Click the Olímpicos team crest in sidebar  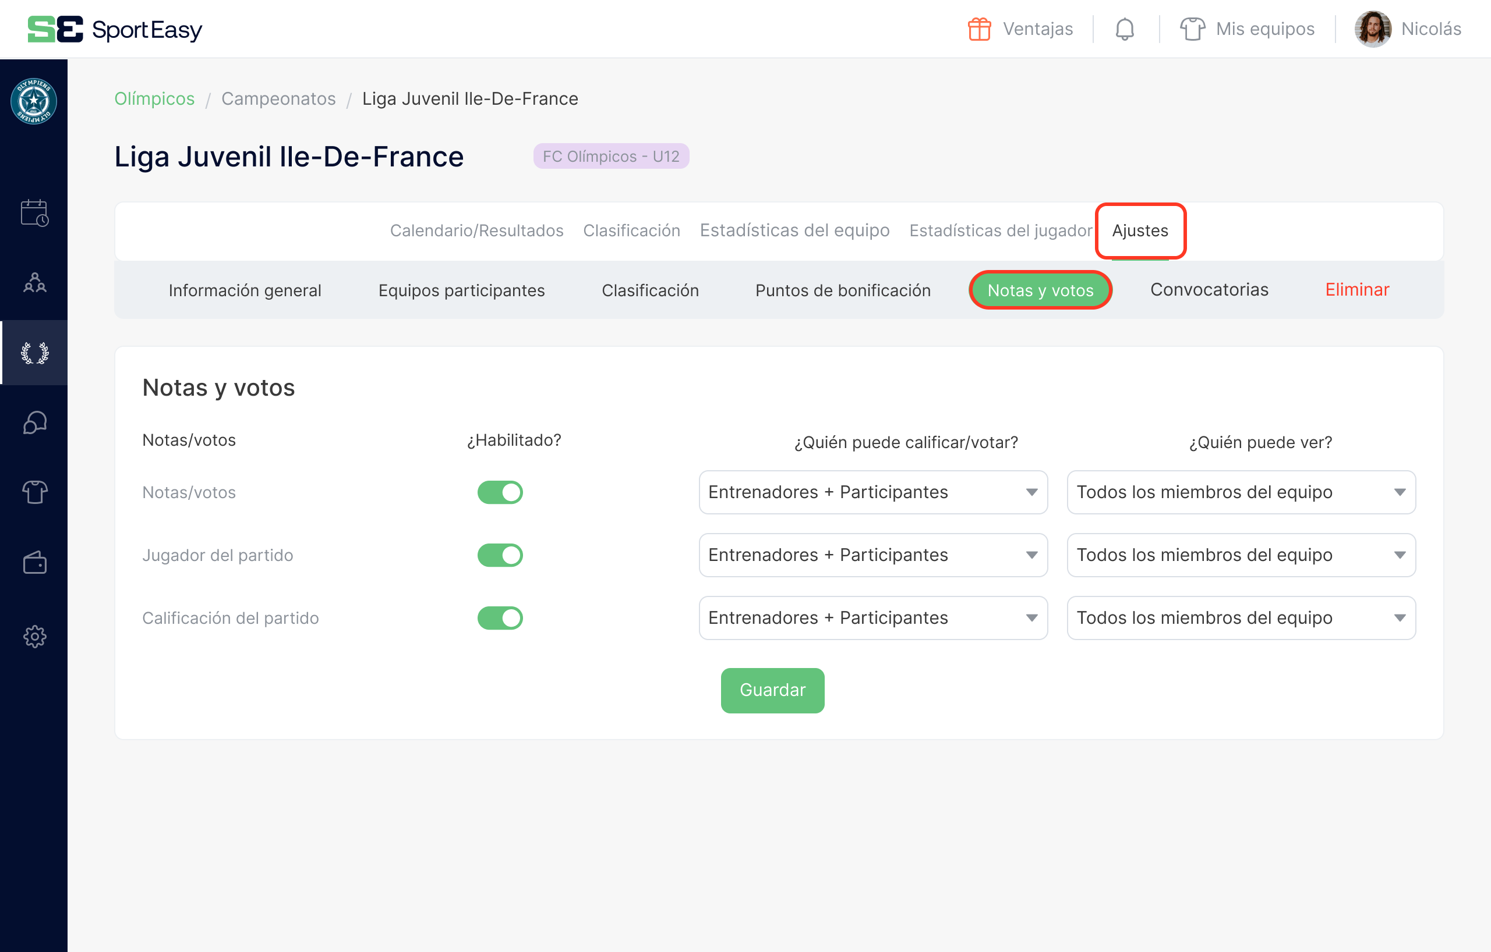[x=34, y=101]
